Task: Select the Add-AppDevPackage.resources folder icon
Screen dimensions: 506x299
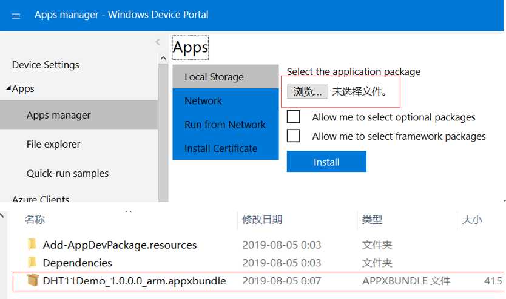Action: 32,244
